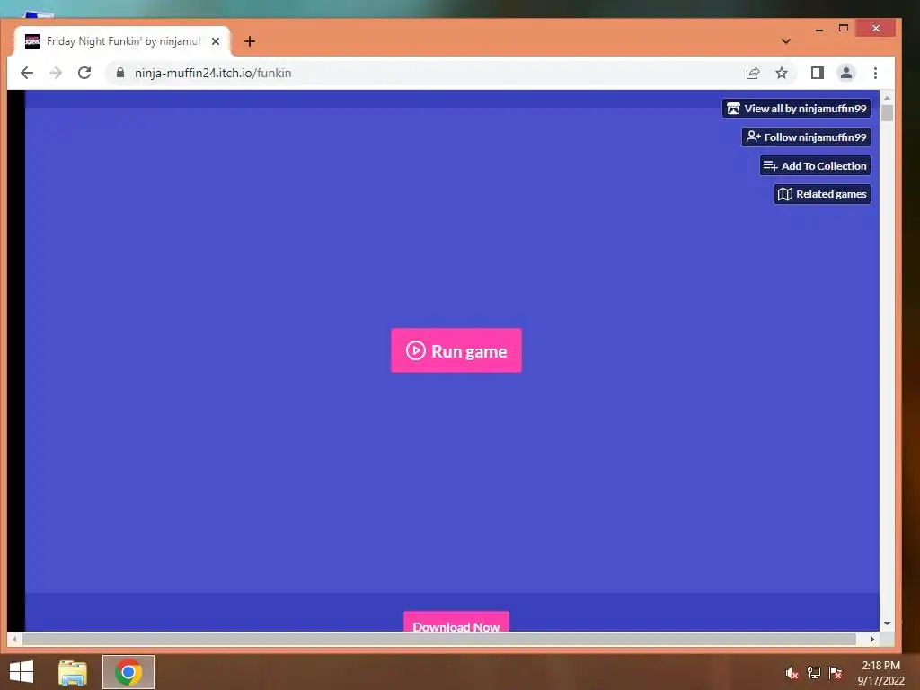Click the play icon inside Run game
920x690 pixels.
point(415,350)
